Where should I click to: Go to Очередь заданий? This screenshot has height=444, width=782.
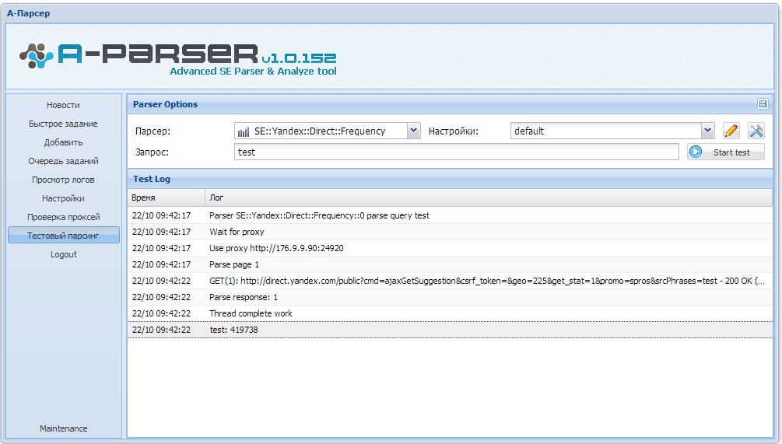tap(63, 161)
